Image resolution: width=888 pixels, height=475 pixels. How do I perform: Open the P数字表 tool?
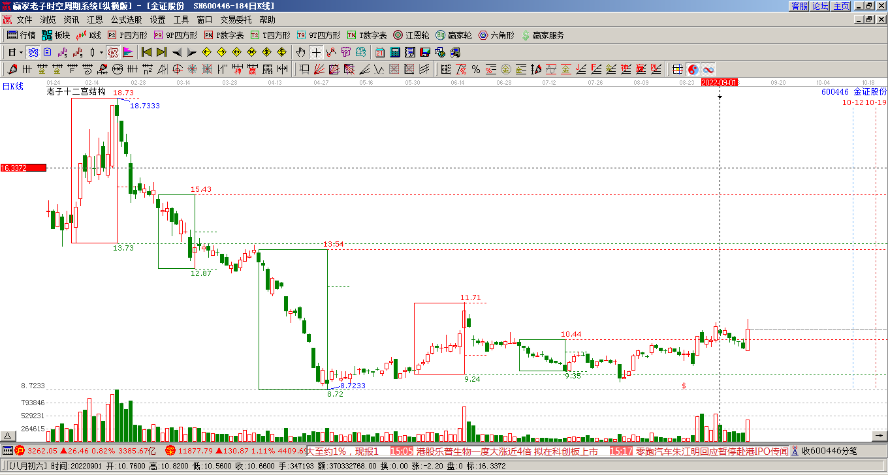(x=224, y=35)
